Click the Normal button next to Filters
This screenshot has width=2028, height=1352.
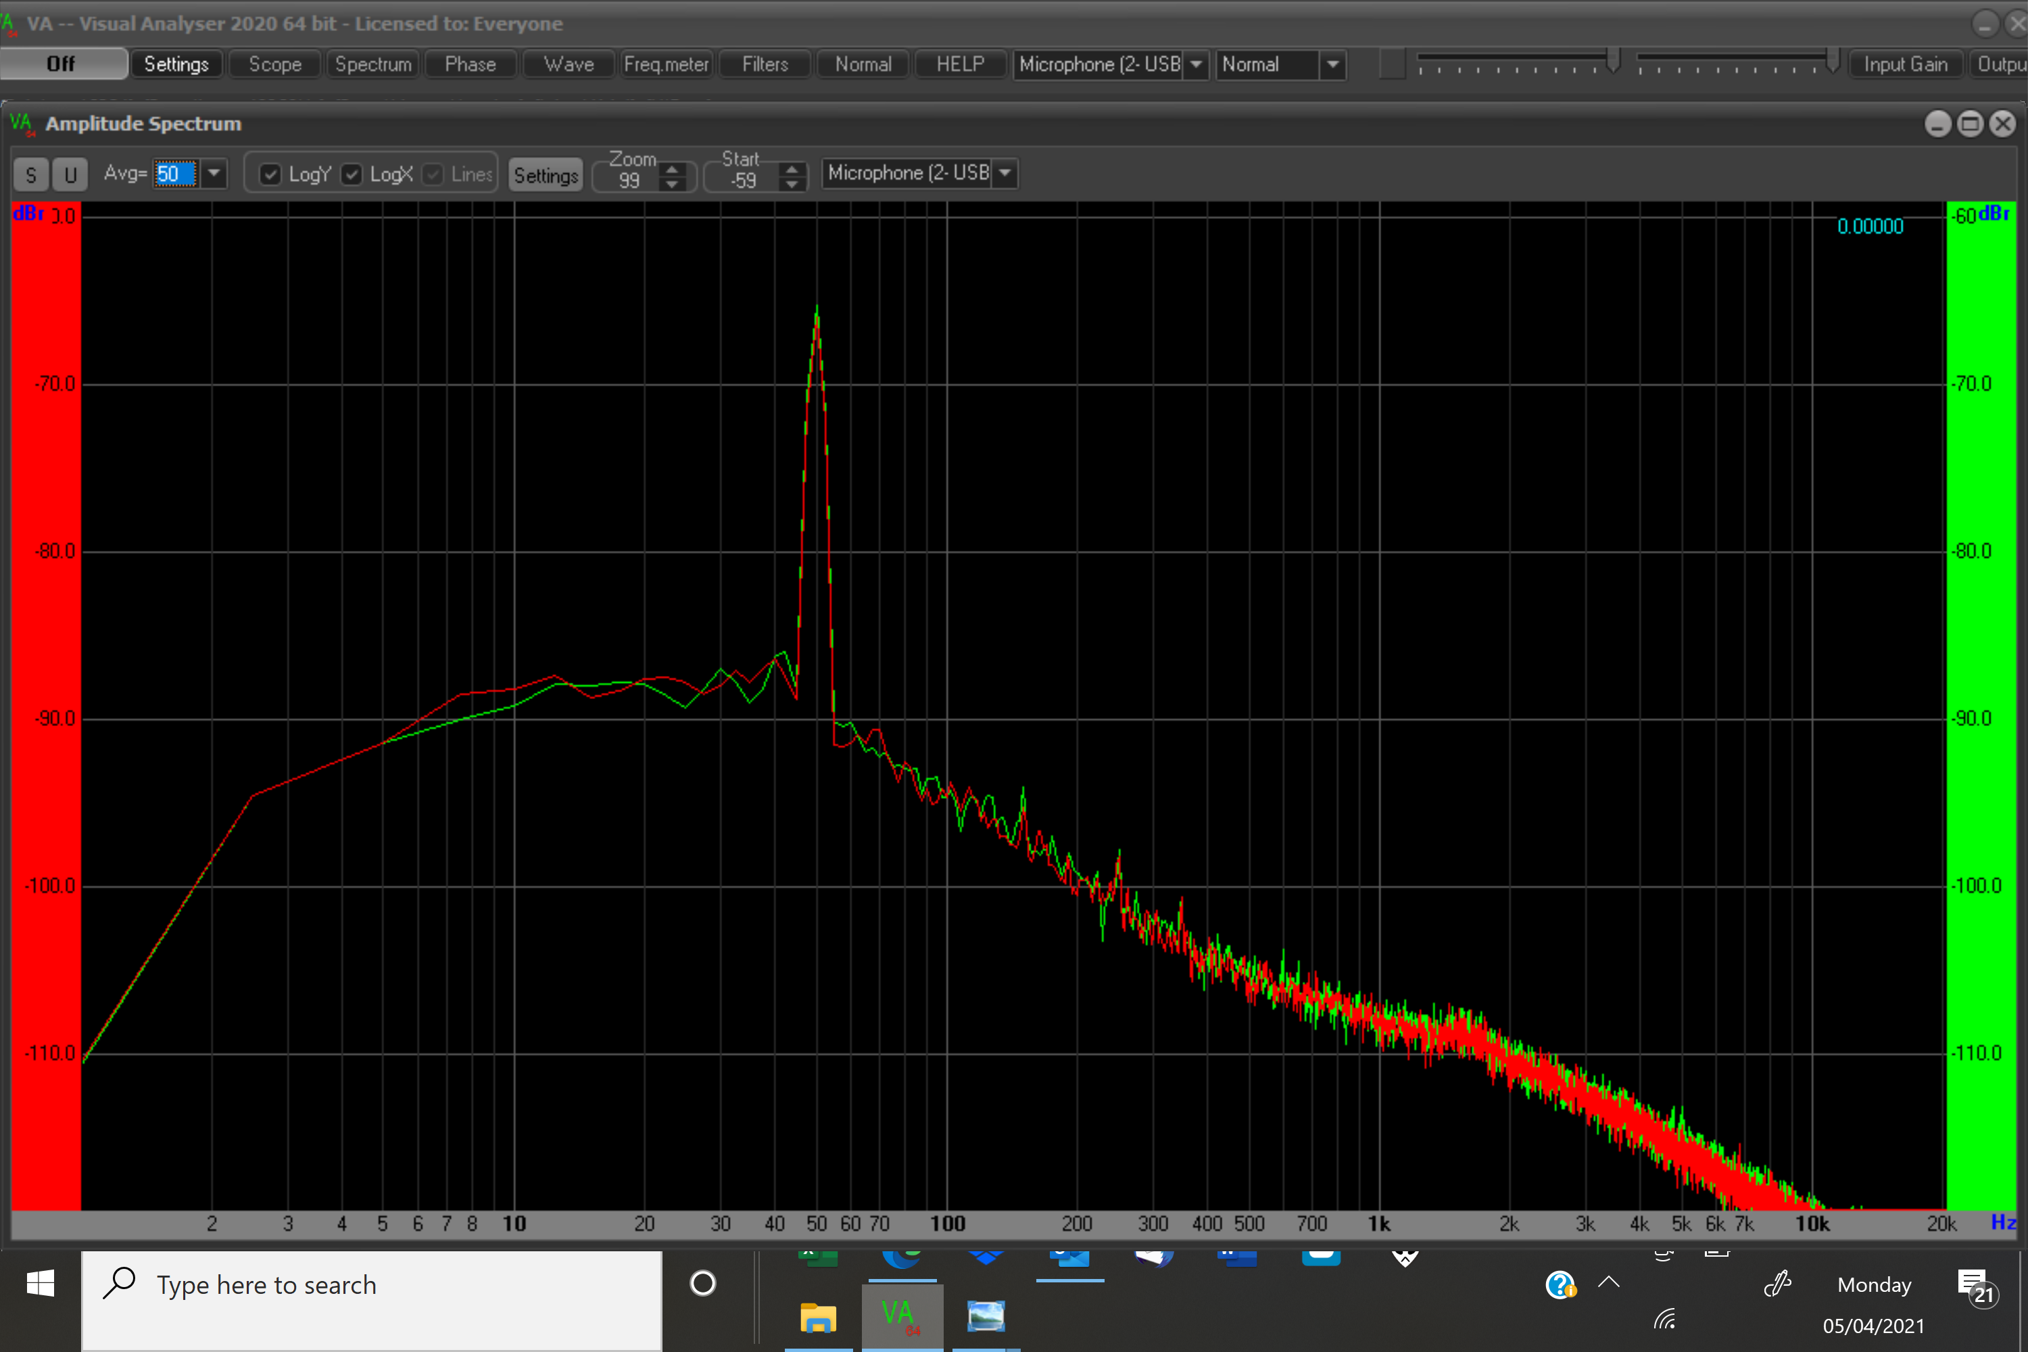(x=863, y=65)
